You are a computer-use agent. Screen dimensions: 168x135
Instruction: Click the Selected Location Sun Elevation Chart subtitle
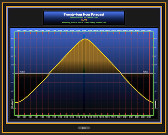tap(84, 17)
